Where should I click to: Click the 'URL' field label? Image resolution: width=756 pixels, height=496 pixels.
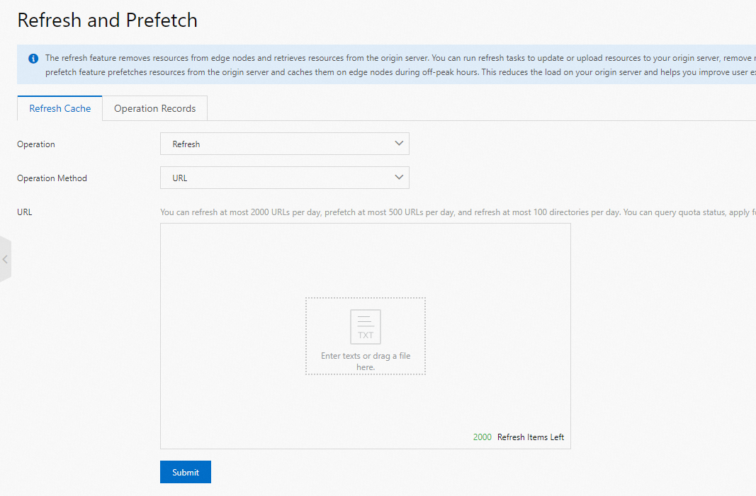point(25,212)
